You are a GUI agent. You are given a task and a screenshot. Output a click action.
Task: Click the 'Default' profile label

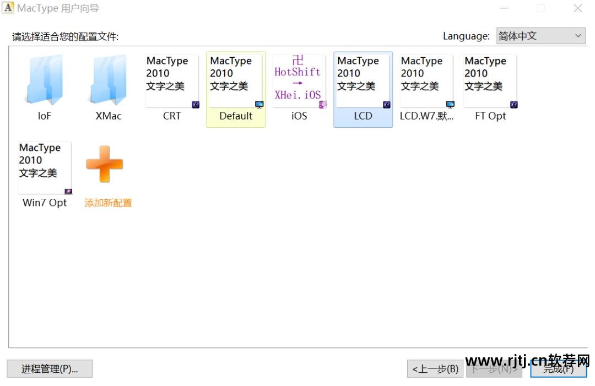tap(236, 116)
